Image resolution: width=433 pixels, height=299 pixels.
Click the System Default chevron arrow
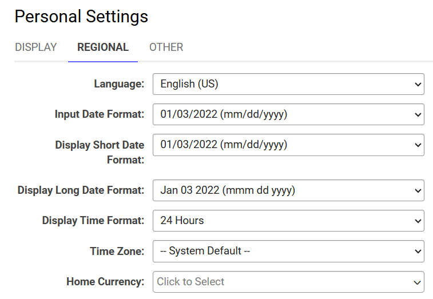(418, 251)
